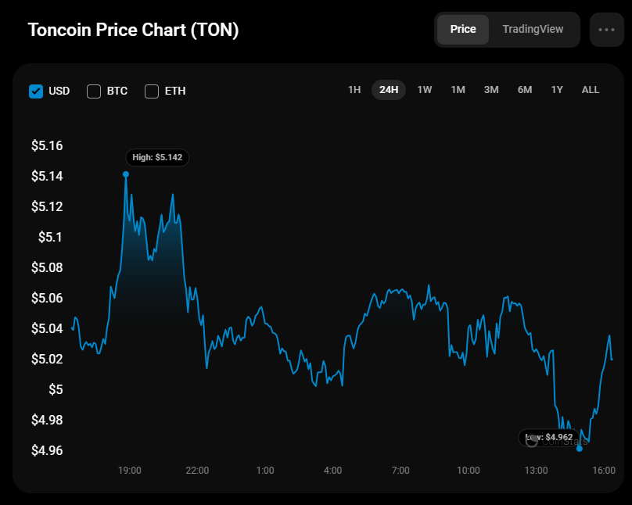This screenshot has width=632, height=505.
Task: Enable the BTC comparison checkbox
Action: click(x=94, y=91)
